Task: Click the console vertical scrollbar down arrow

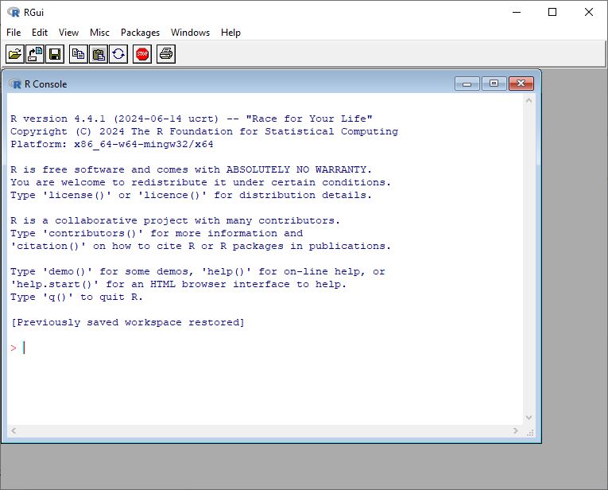Action: click(x=530, y=417)
